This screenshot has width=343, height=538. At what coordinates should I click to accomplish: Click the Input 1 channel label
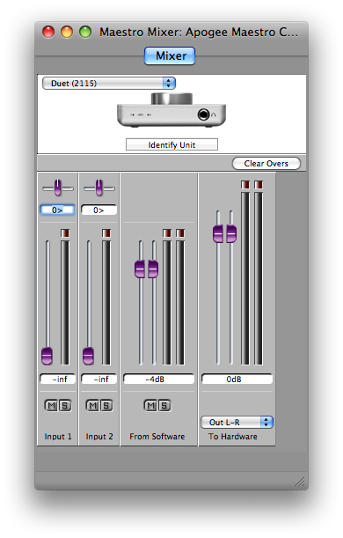point(58,437)
